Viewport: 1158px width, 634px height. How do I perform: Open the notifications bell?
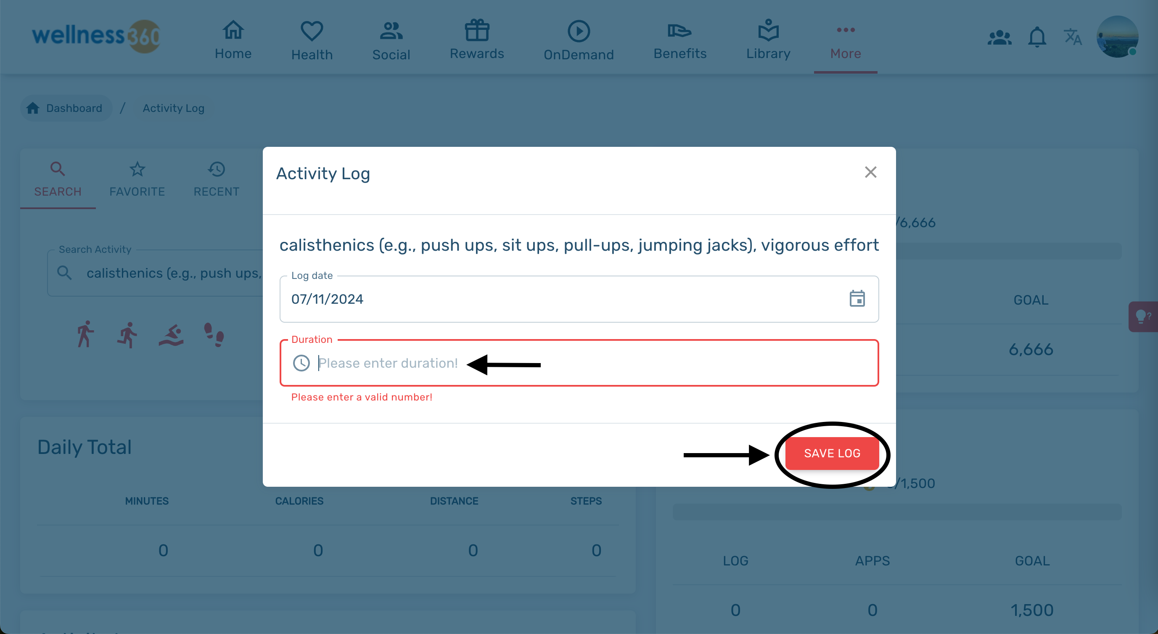(x=1036, y=37)
